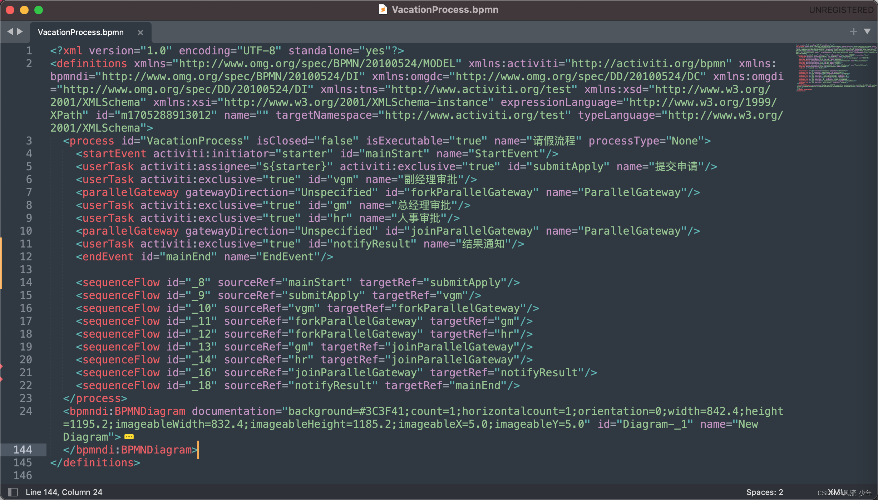Add a new tab with plus icon
This screenshot has height=500, width=878.
tap(853, 31)
